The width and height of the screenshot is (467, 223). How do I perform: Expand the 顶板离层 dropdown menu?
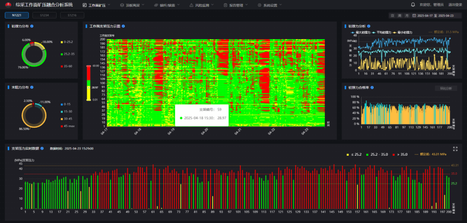pyautogui.click(x=143, y=5)
